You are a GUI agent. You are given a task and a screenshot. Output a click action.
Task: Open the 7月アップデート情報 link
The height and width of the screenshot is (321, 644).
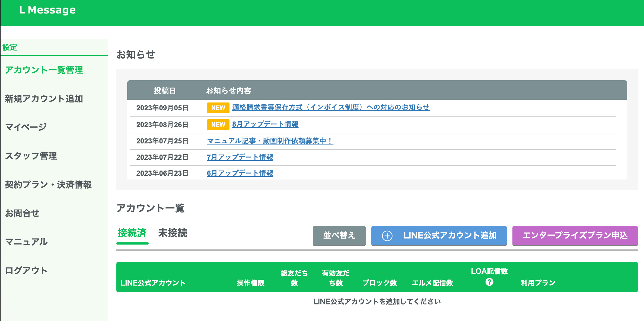(x=240, y=157)
